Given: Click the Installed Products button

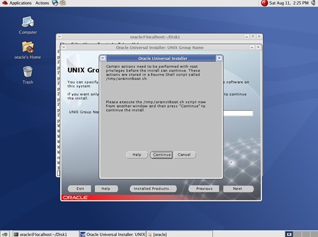Looking at the screenshot, I should coord(153,189).
